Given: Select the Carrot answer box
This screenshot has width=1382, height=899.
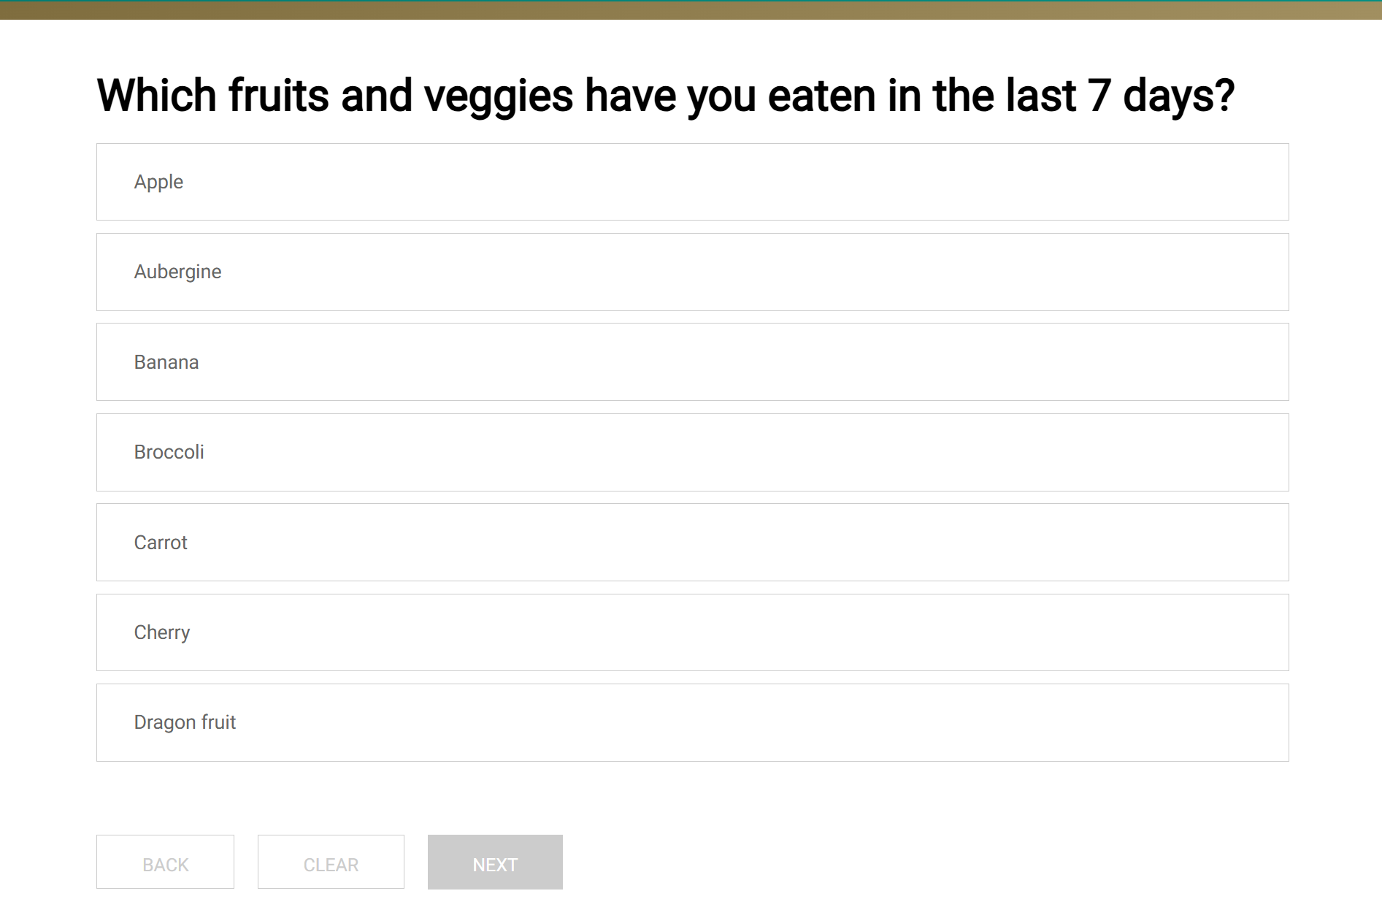Looking at the screenshot, I should [x=692, y=543].
